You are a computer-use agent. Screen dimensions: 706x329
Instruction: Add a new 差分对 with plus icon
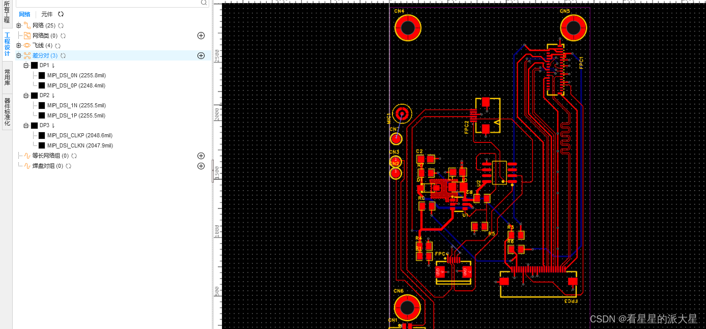pos(201,55)
